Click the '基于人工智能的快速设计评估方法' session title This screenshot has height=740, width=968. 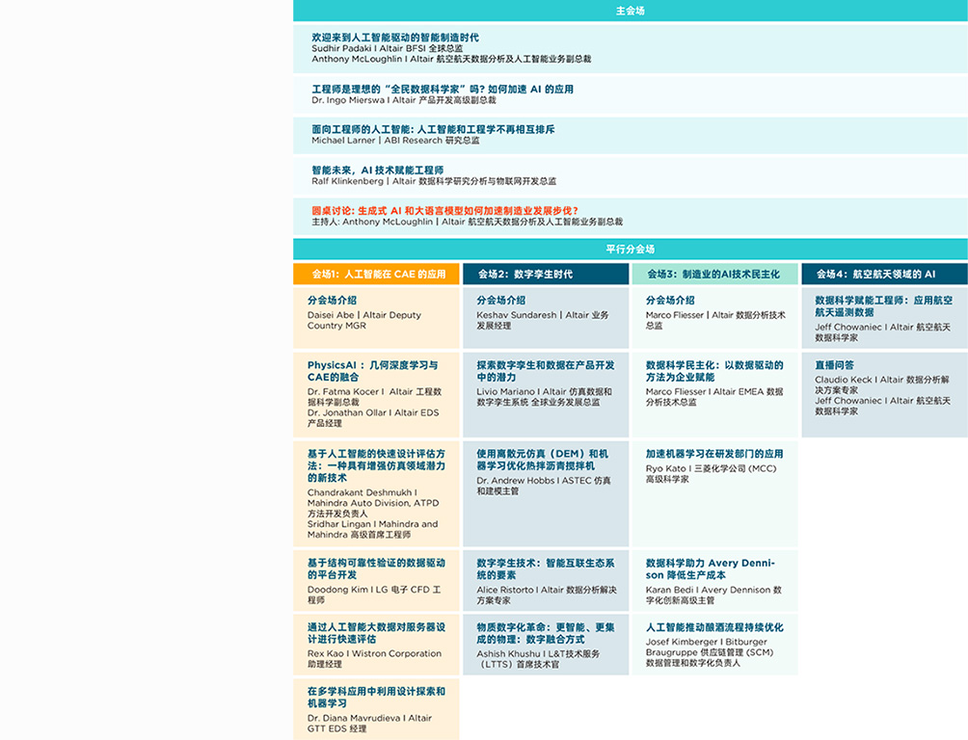click(377, 466)
